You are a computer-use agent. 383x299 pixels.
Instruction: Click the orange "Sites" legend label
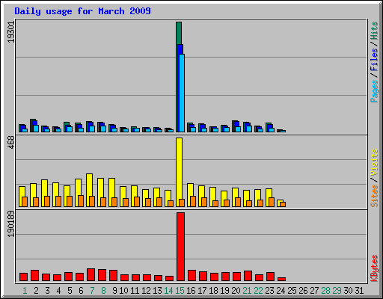[374, 196]
